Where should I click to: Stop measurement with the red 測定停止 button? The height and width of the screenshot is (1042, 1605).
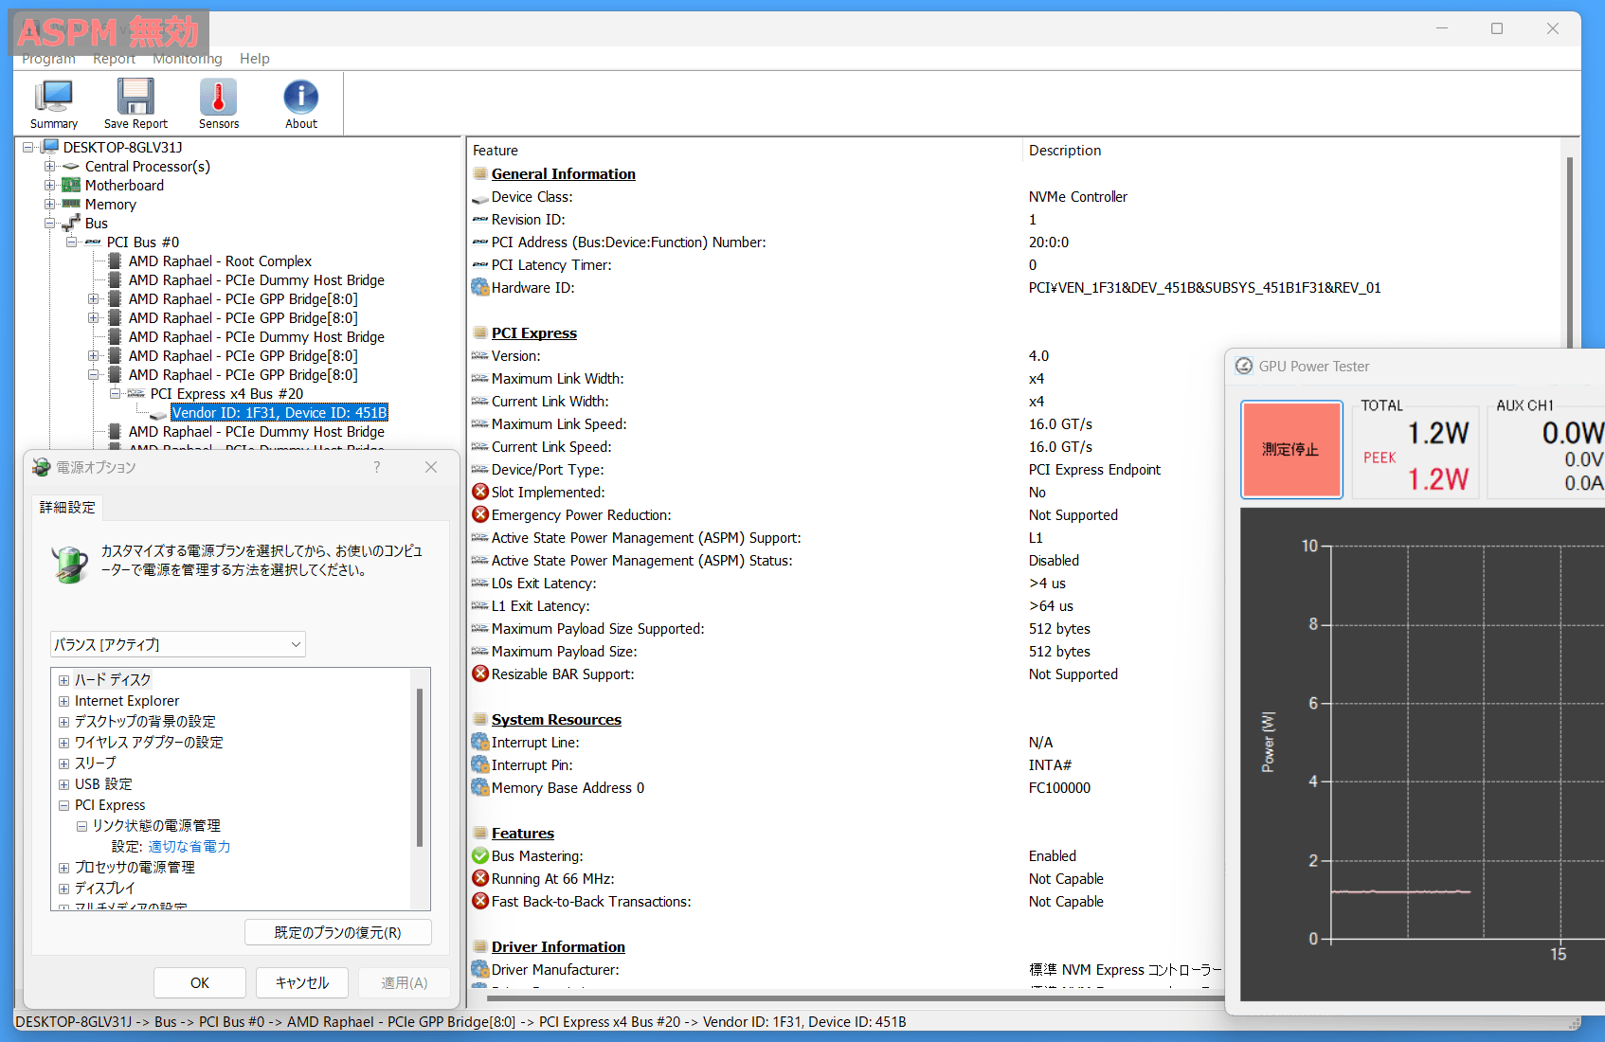(x=1291, y=450)
